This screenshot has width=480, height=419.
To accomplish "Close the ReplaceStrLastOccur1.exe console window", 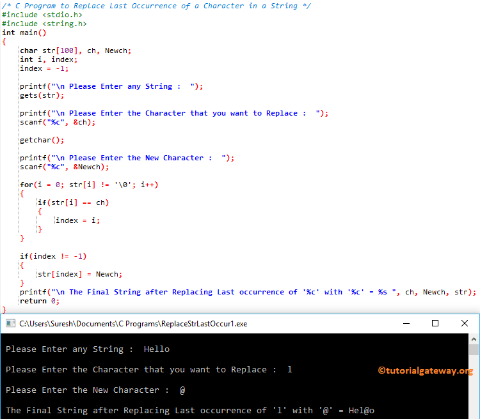I will point(465,323).
